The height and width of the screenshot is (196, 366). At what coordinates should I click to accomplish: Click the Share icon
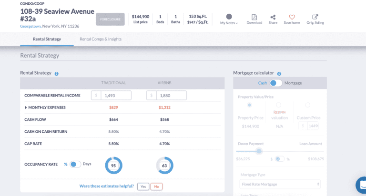273,17
